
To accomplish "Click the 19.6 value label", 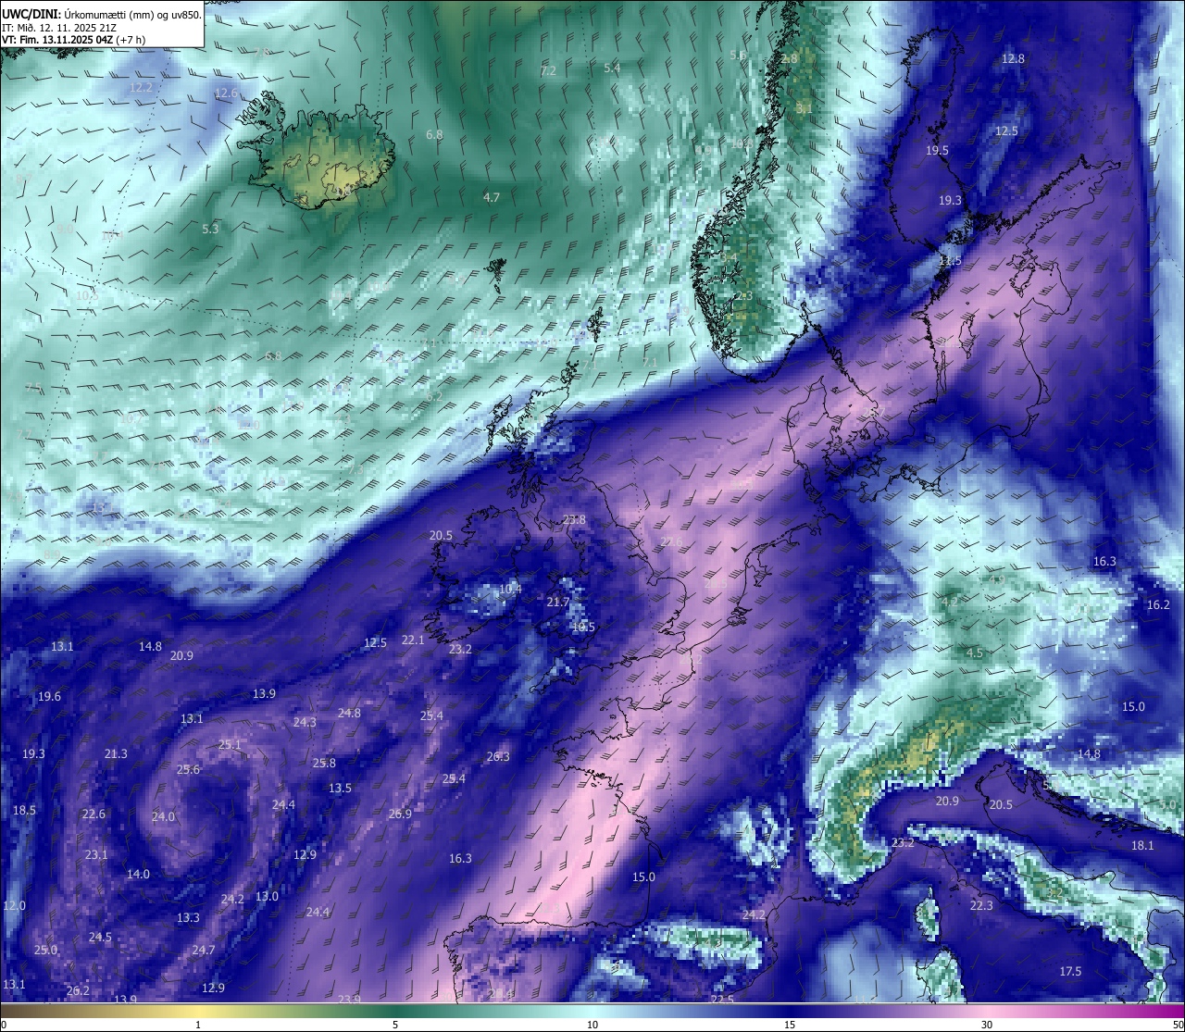I will [x=49, y=697].
